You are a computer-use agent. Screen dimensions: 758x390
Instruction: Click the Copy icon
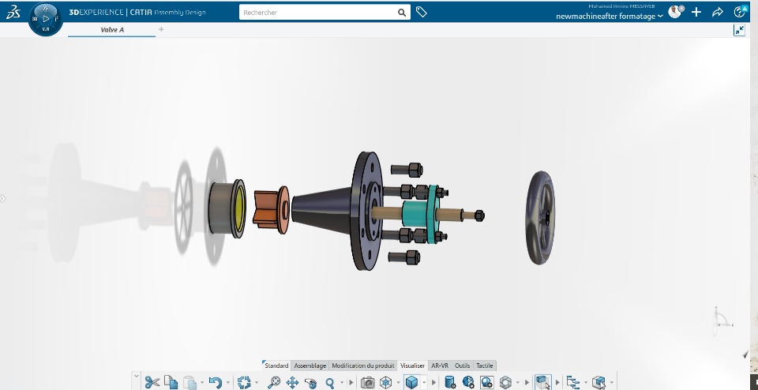pyautogui.click(x=171, y=382)
